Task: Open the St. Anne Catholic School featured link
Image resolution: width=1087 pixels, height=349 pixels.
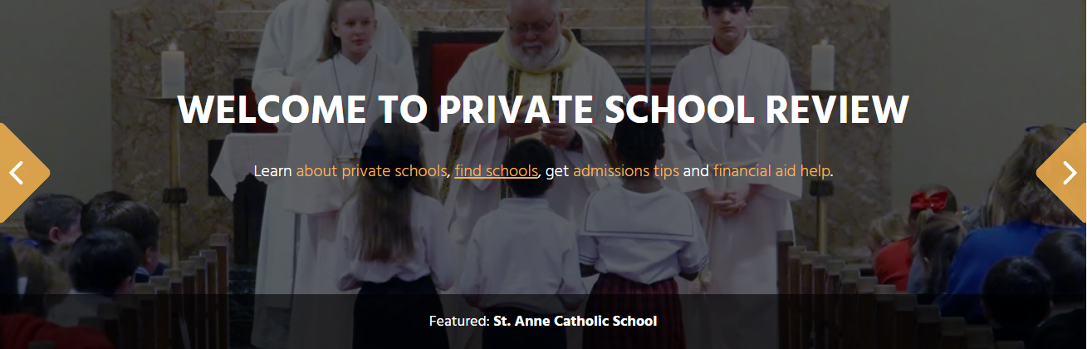Action: (x=575, y=321)
